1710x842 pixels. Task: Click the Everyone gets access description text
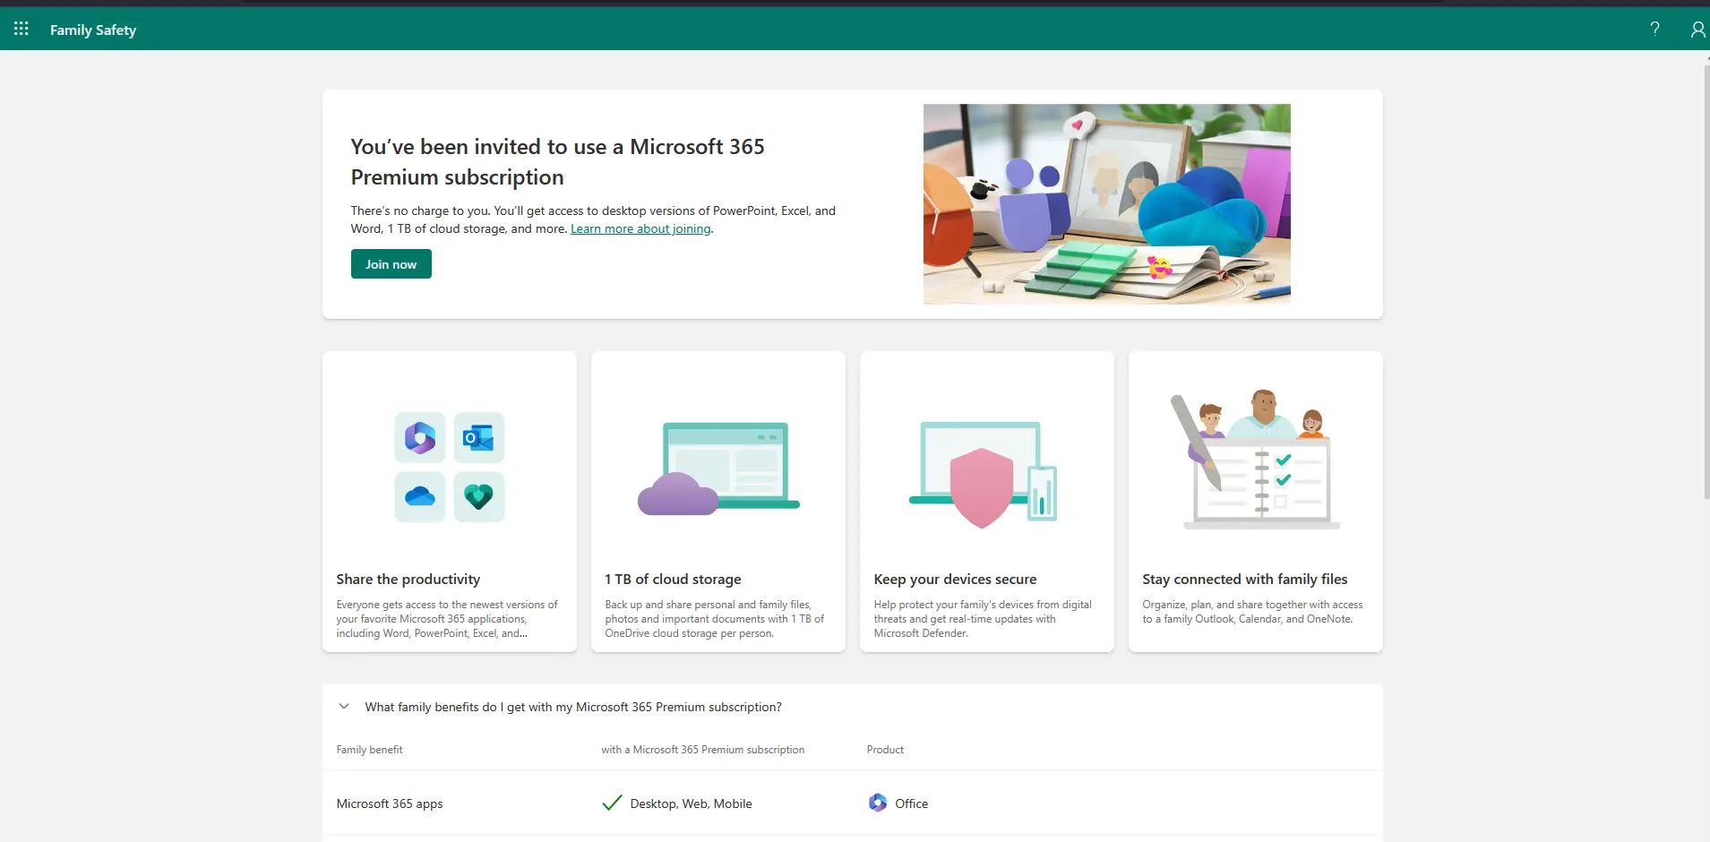click(447, 619)
